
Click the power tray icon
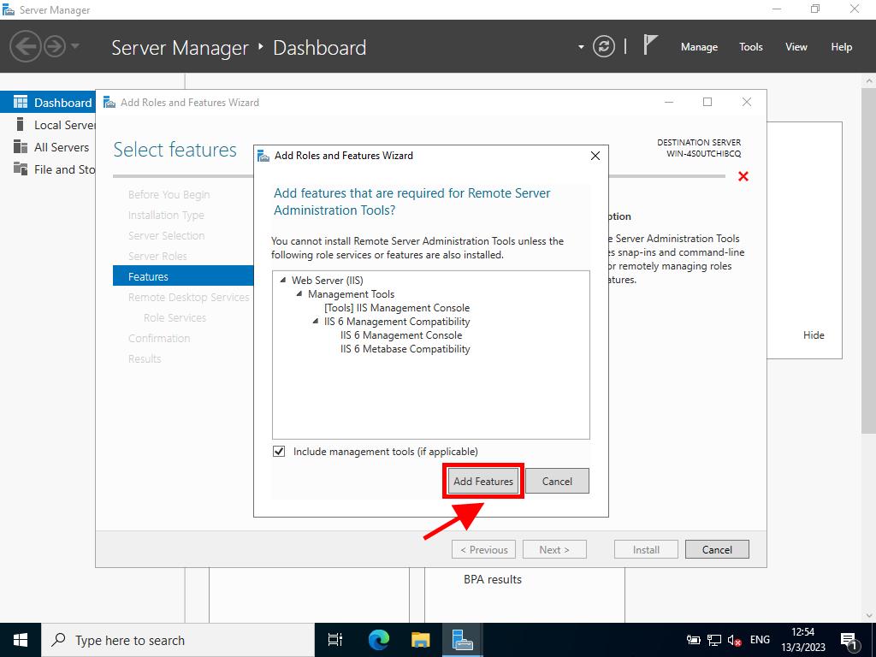pos(693,640)
